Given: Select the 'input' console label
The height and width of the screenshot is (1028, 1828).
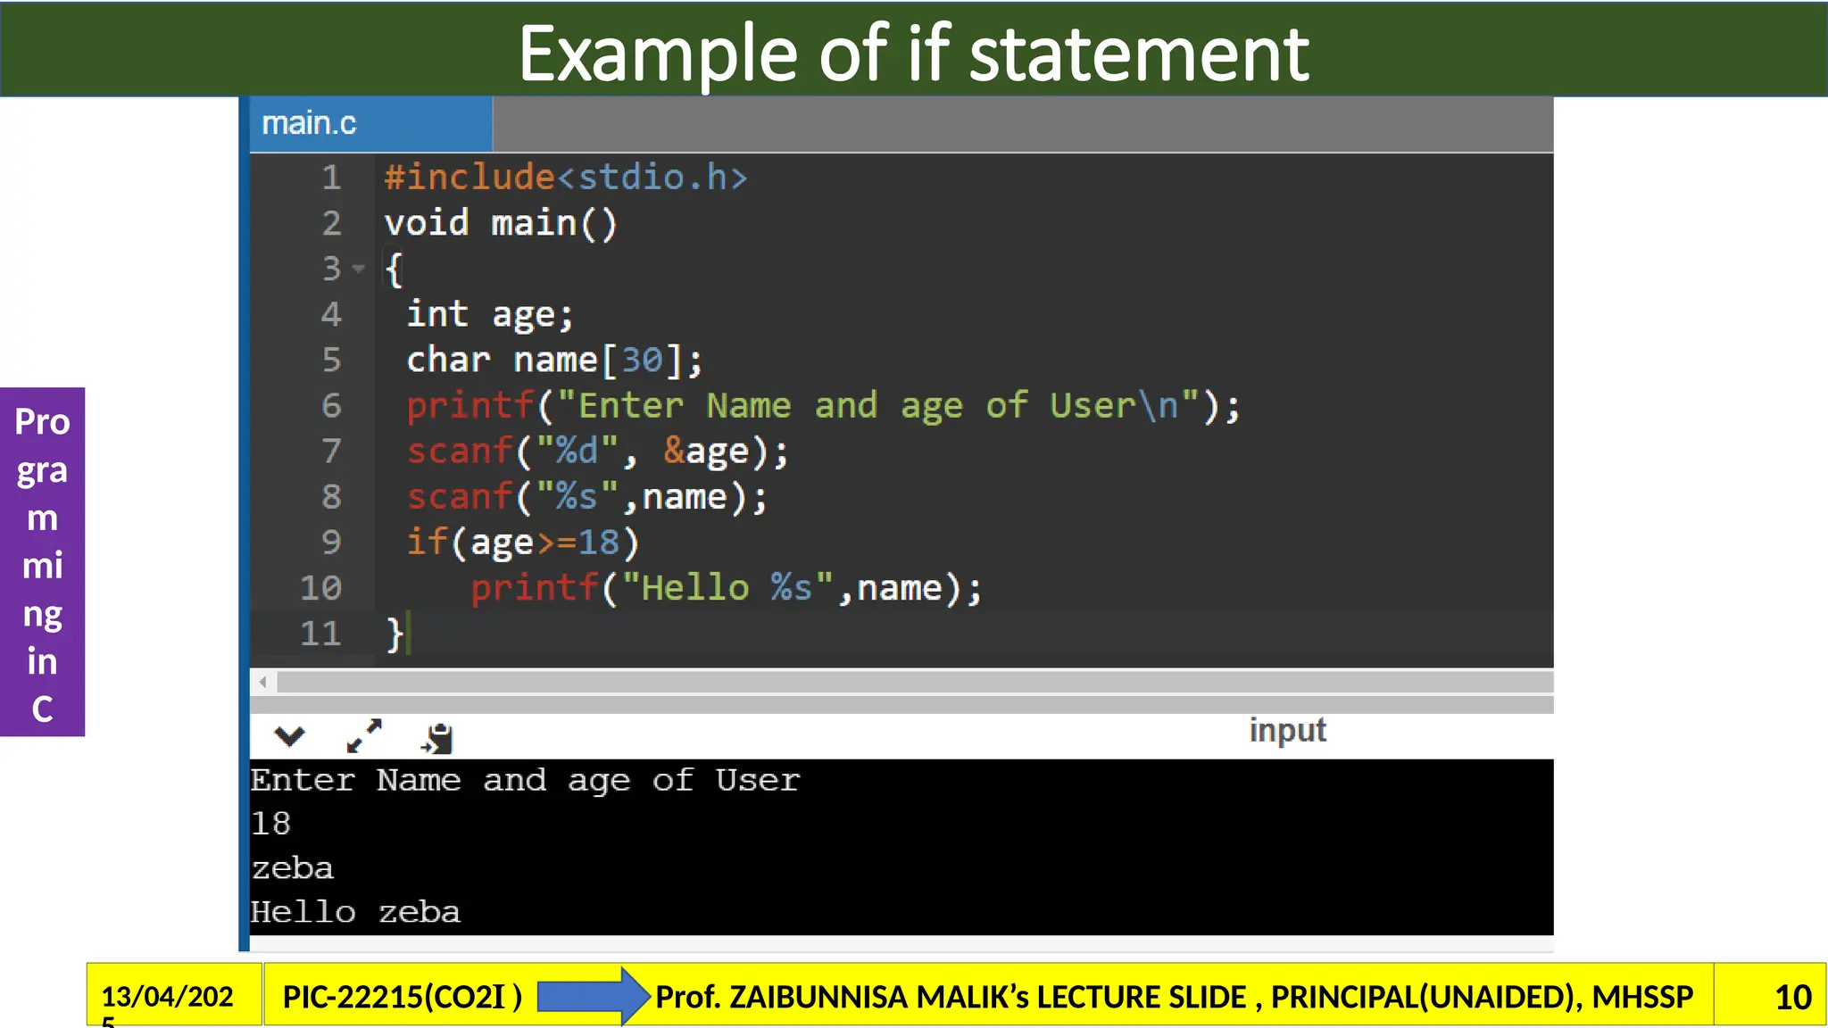Looking at the screenshot, I should [1287, 731].
